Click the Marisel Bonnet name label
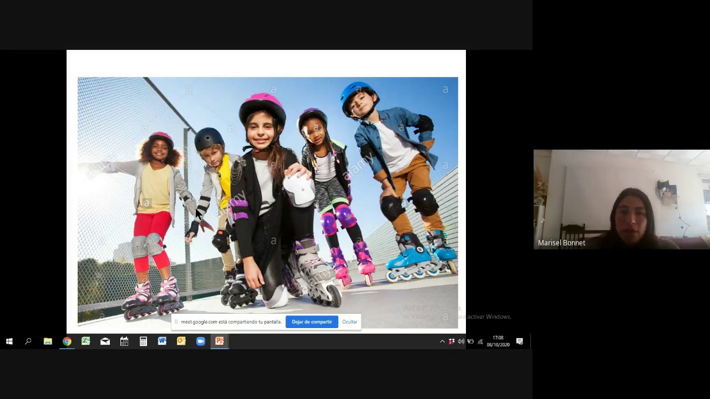710x399 pixels. (x=561, y=243)
